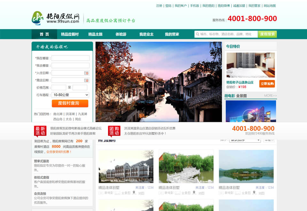The image size is (307, 211).
Task: Open 精品度假村 navigation item
Action: click(70, 34)
